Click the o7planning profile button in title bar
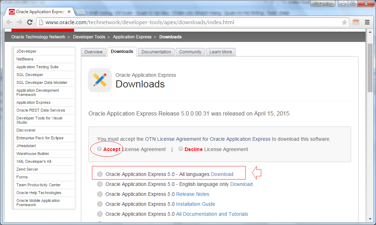 322,4
